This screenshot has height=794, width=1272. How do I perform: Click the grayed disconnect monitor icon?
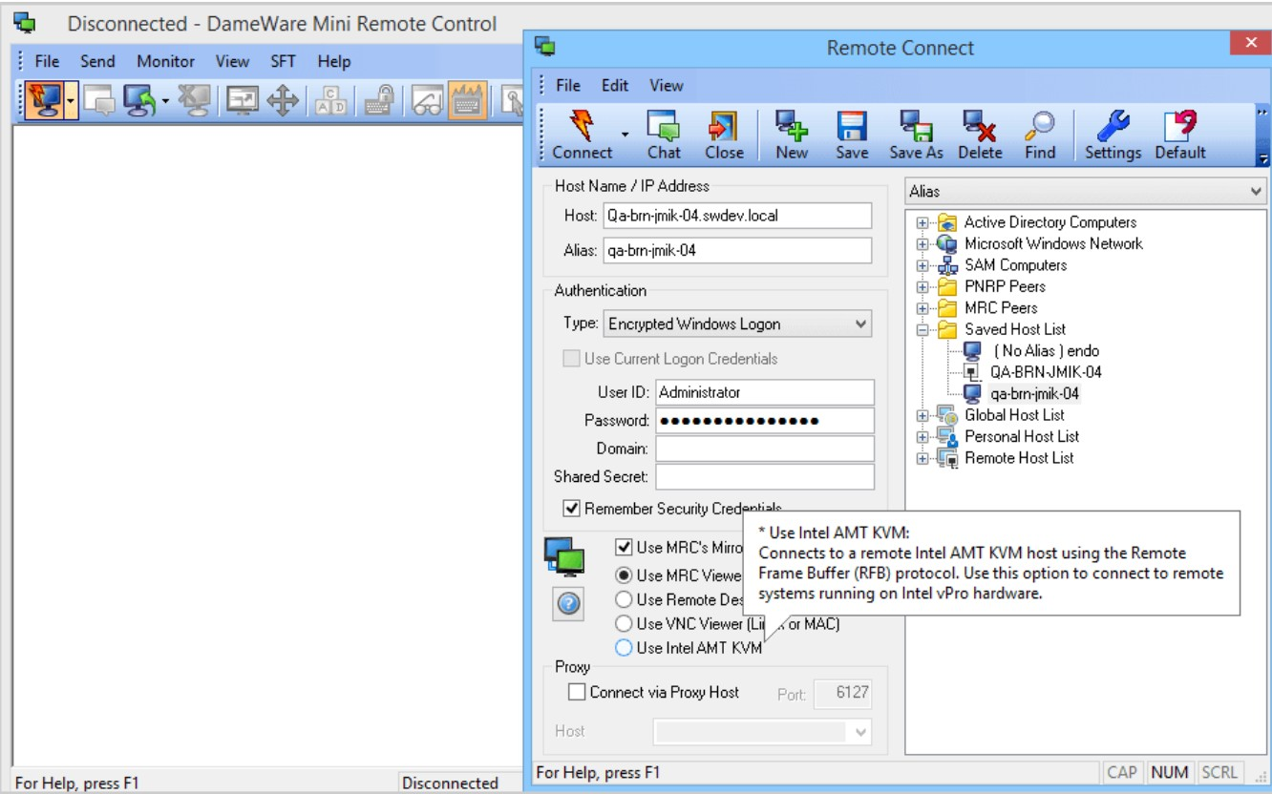[x=194, y=99]
